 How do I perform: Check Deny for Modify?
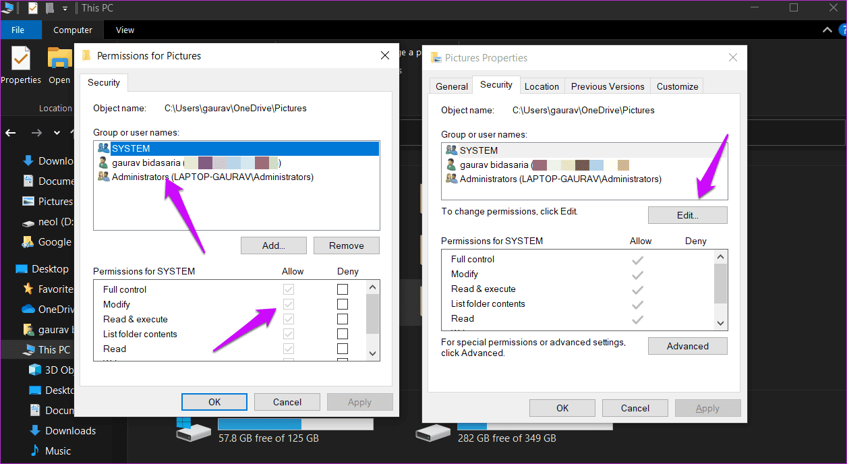pyautogui.click(x=343, y=304)
